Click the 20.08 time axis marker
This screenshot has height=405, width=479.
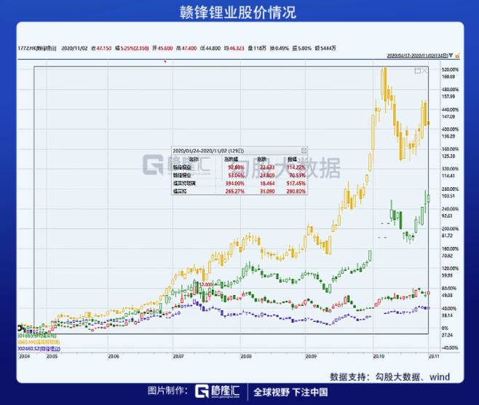tap(246, 356)
